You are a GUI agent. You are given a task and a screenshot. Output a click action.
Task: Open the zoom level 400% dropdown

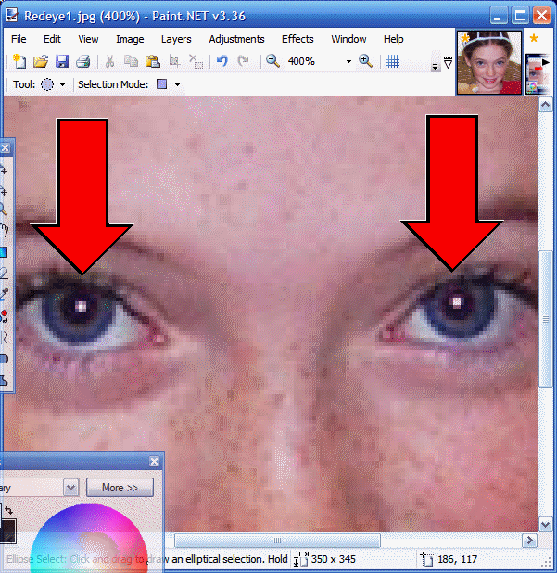pyautogui.click(x=348, y=61)
